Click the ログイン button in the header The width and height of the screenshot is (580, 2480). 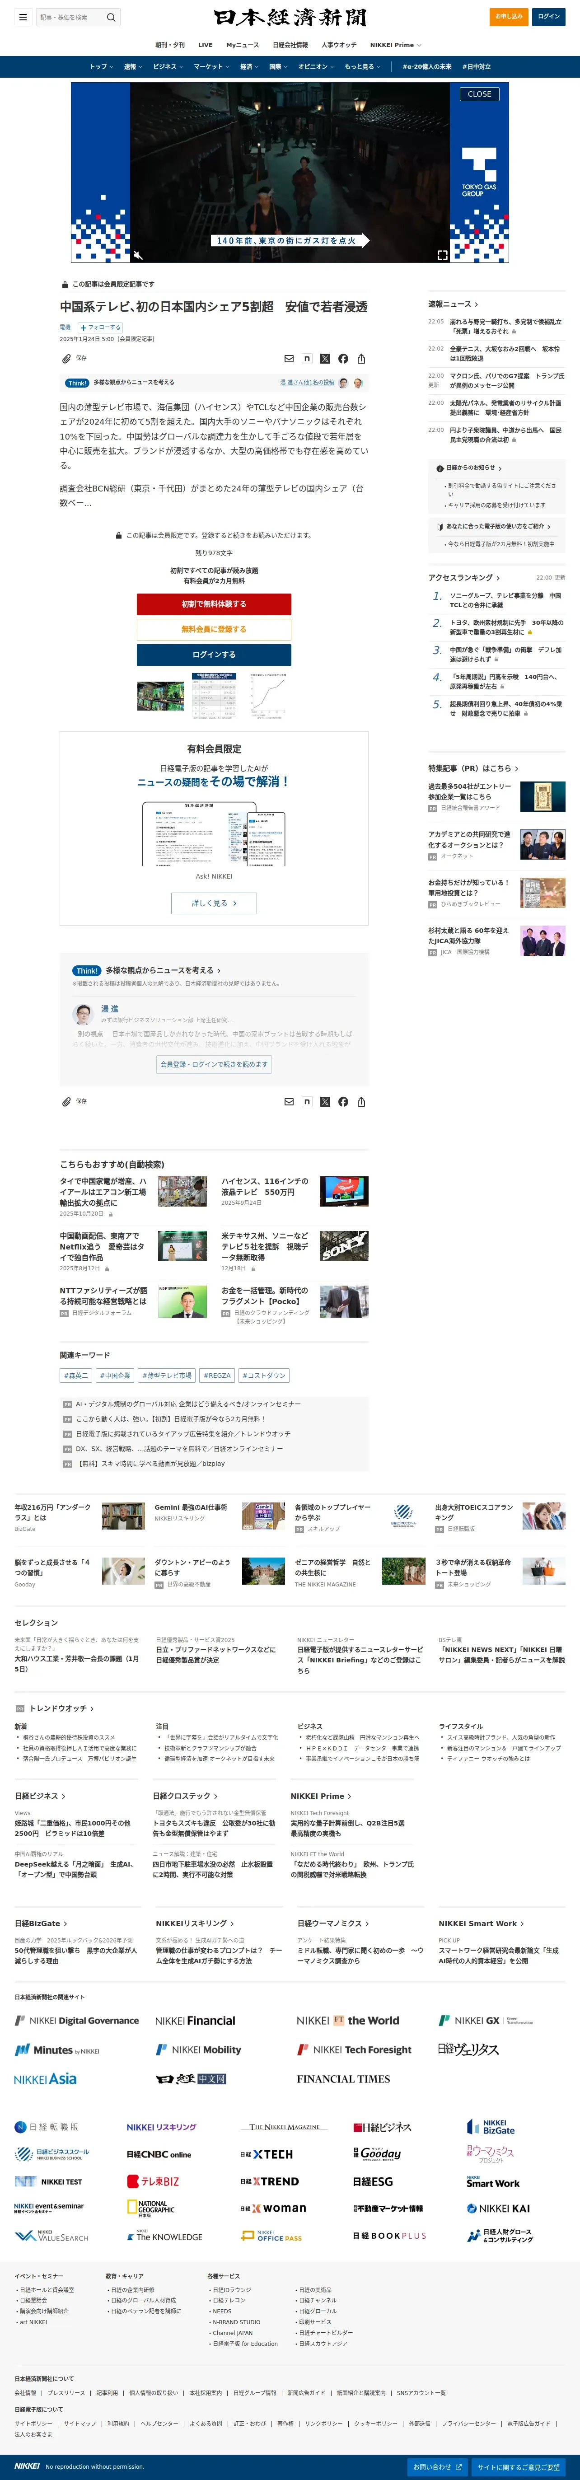tap(549, 16)
